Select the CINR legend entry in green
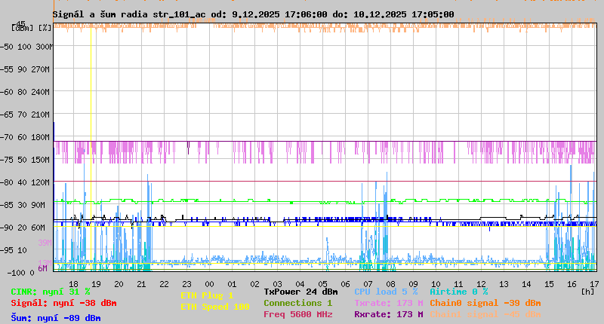The width and height of the screenshot is (604, 324). click(51, 292)
